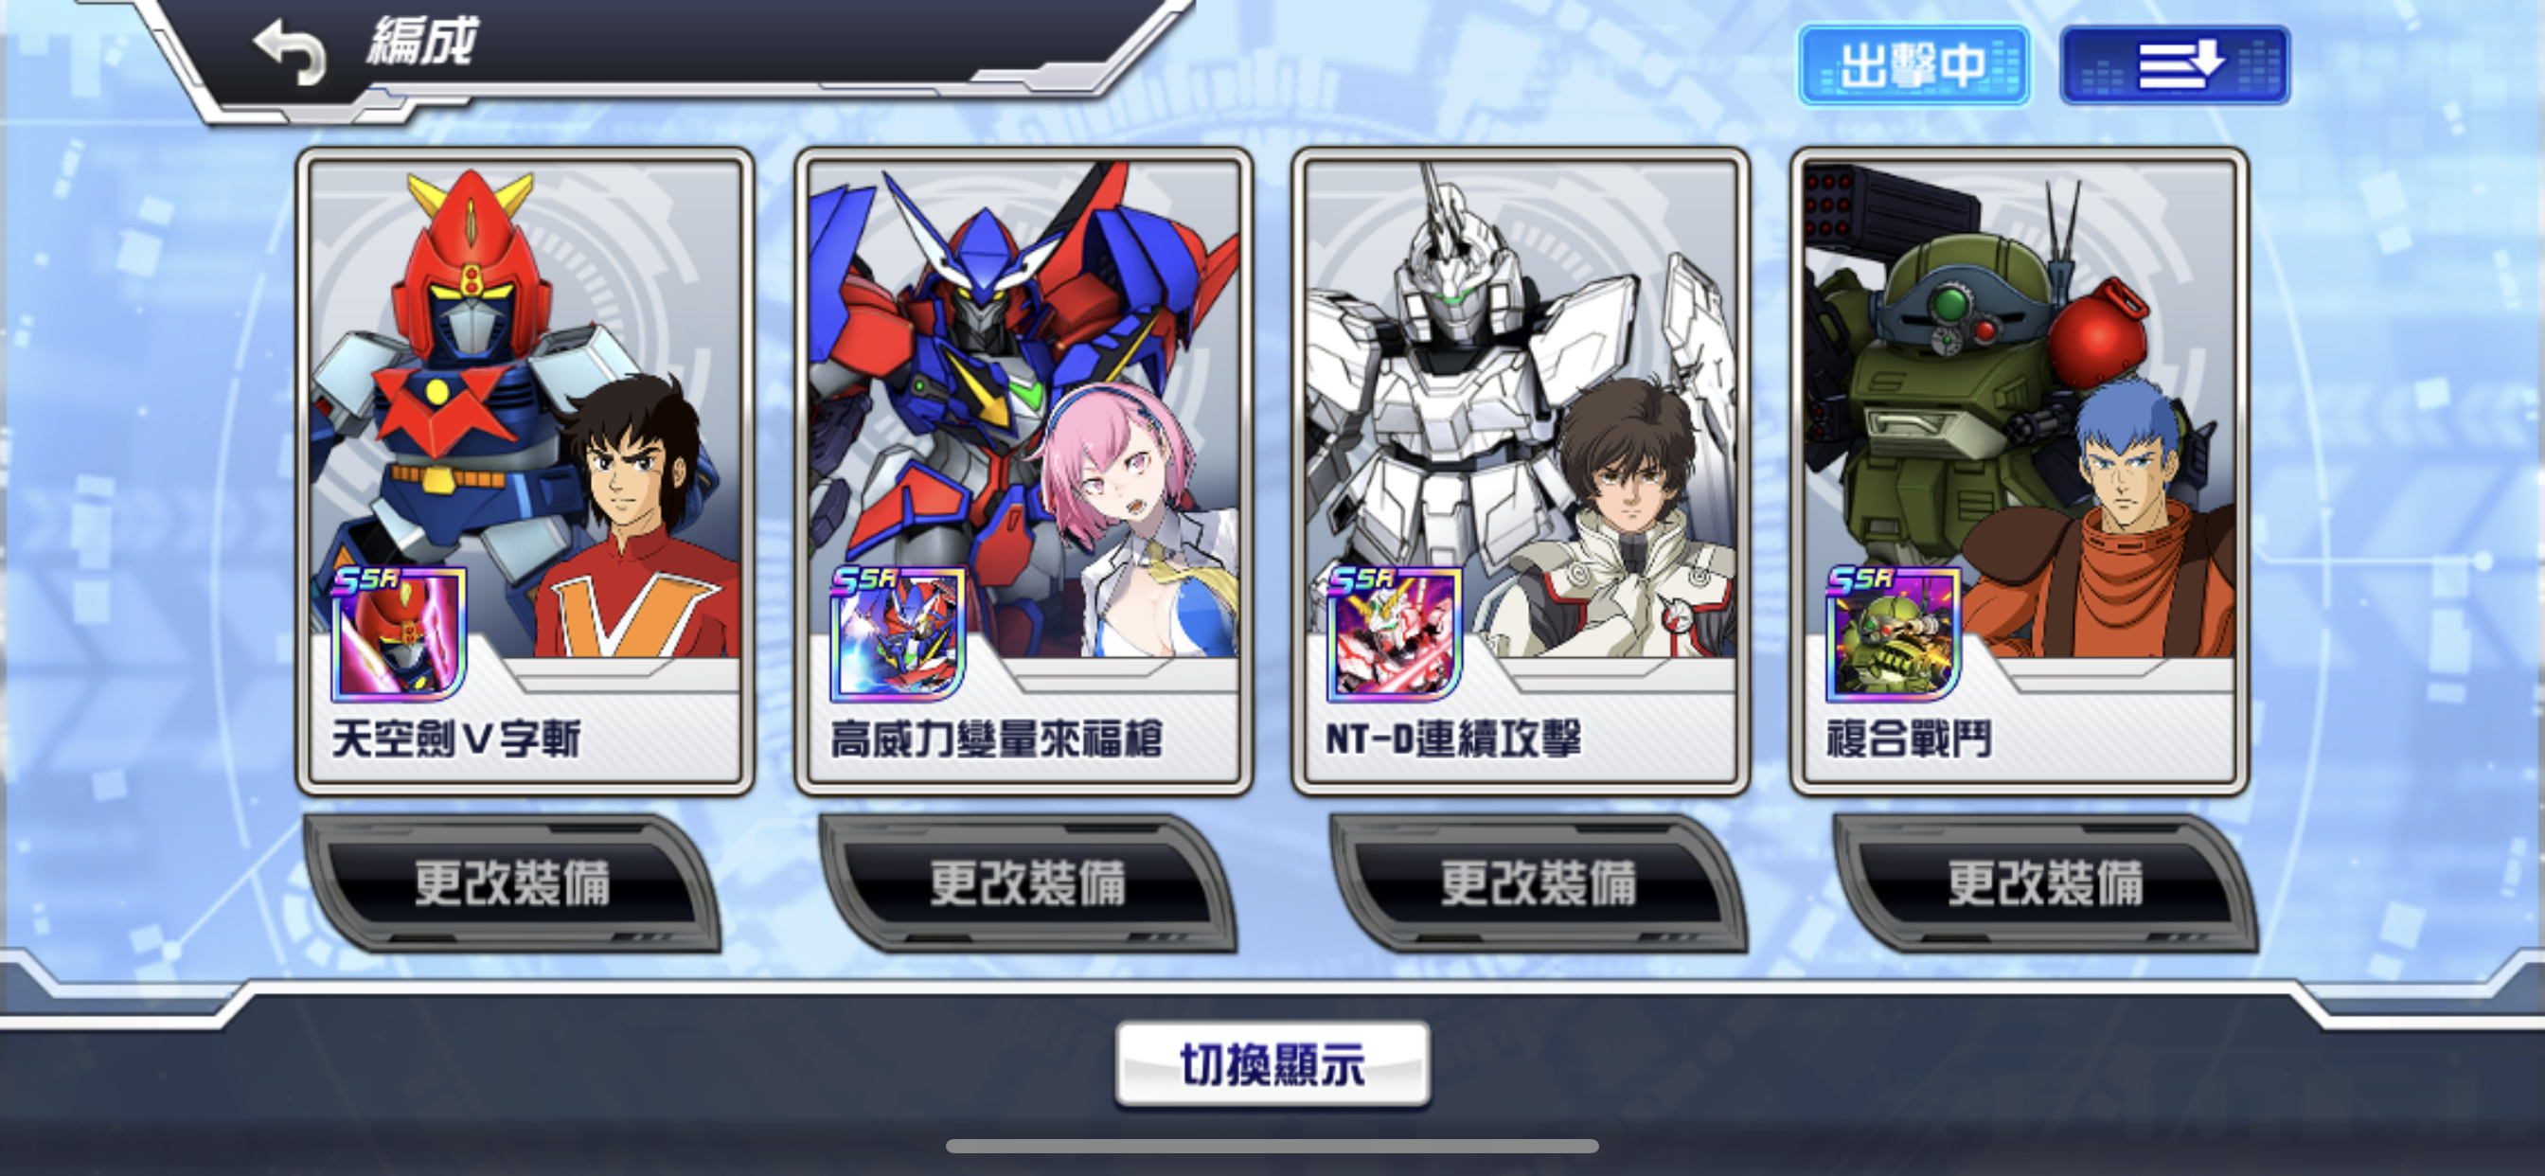Tap the back arrow next to 編成
The image size is (2545, 1176).
click(x=289, y=49)
